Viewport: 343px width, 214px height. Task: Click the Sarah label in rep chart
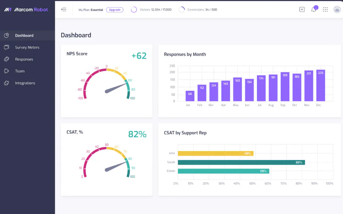(171, 162)
